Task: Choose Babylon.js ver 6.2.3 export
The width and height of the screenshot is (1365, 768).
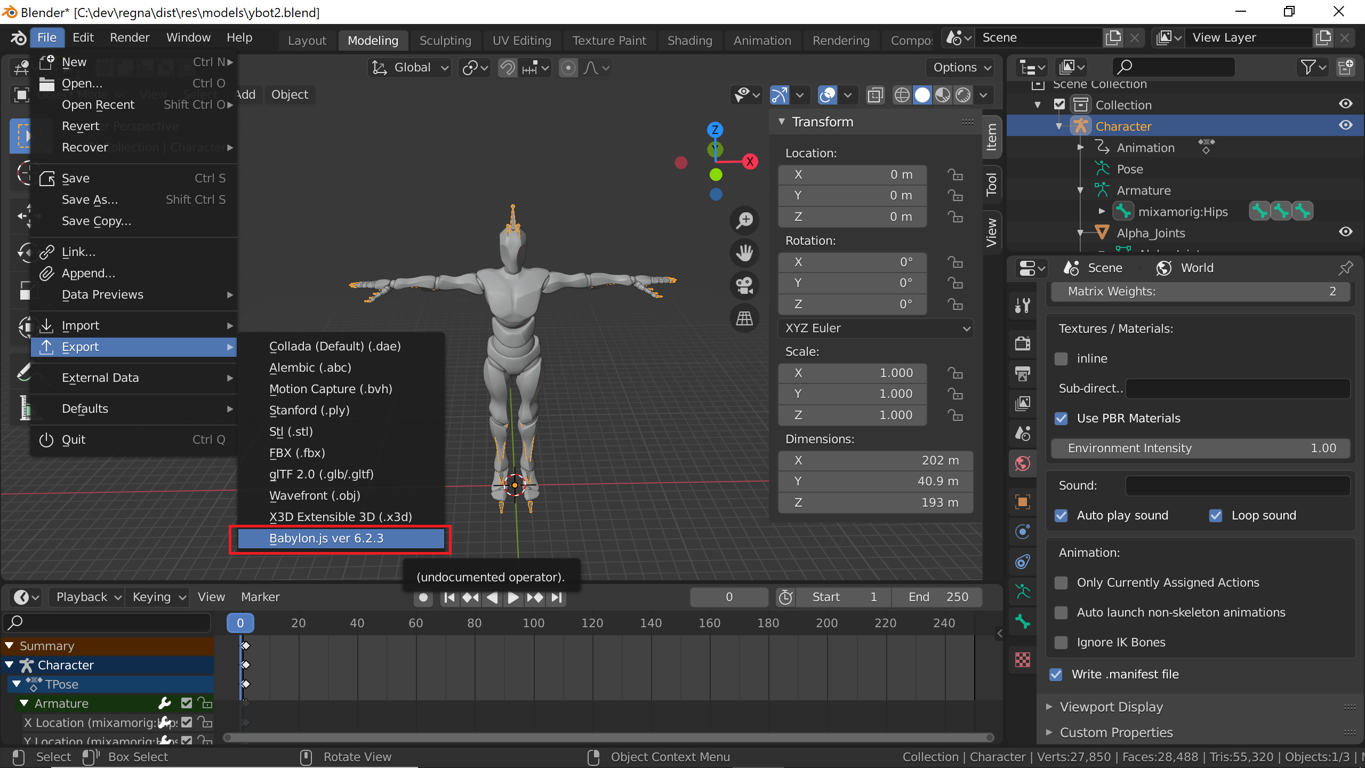Action: click(341, 538)
